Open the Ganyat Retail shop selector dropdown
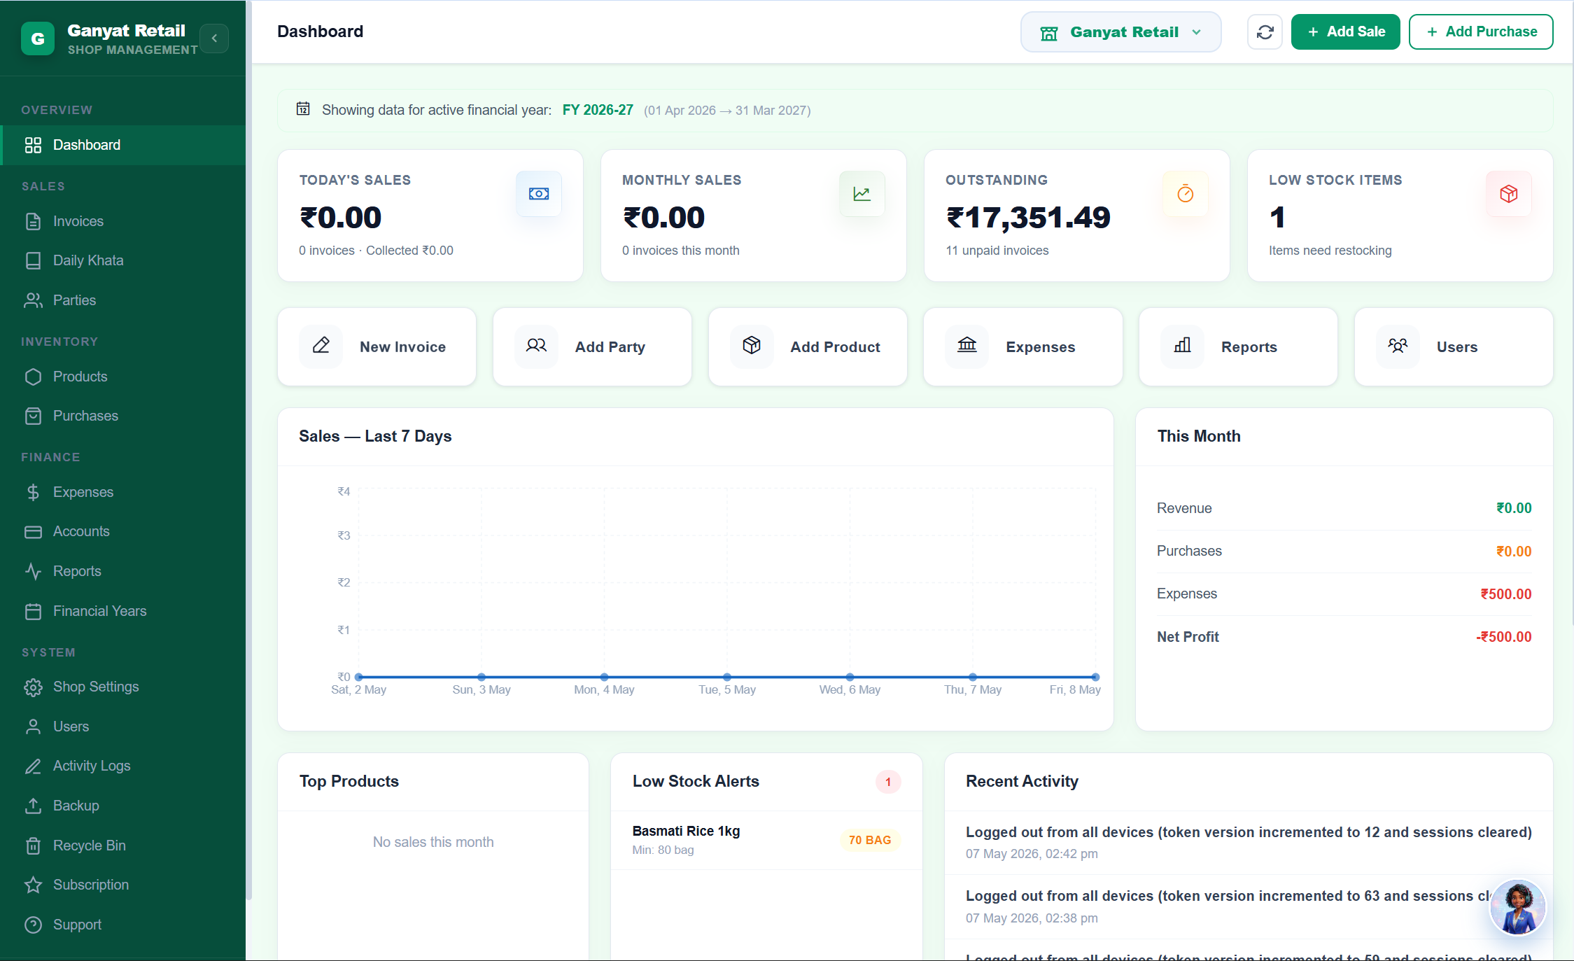1574x961 pixels. 1120,32
